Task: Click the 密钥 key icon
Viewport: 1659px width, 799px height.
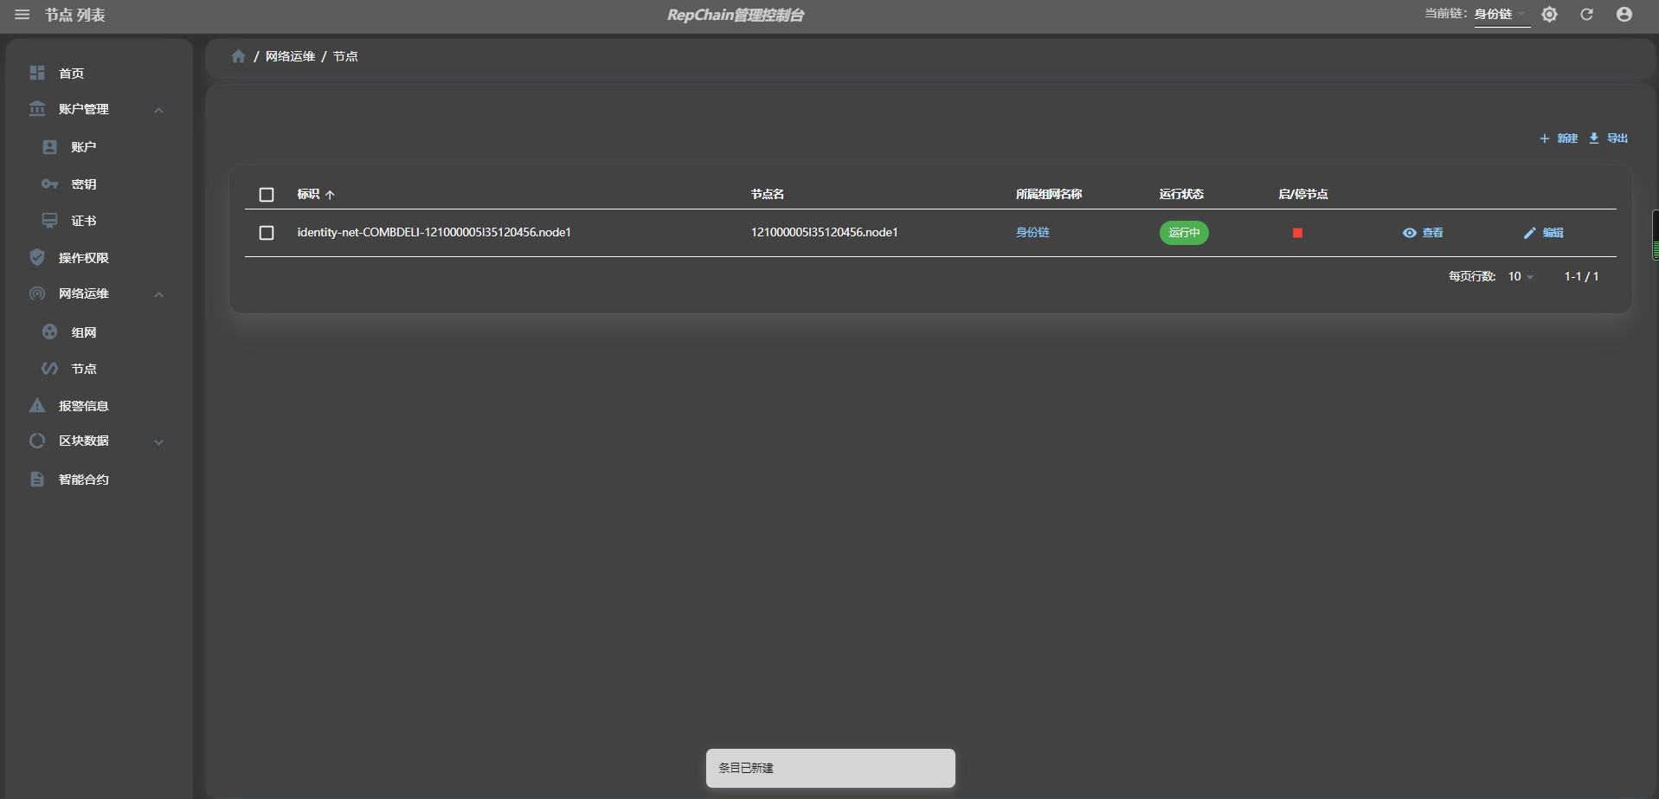Action: [x=50, y=184]
